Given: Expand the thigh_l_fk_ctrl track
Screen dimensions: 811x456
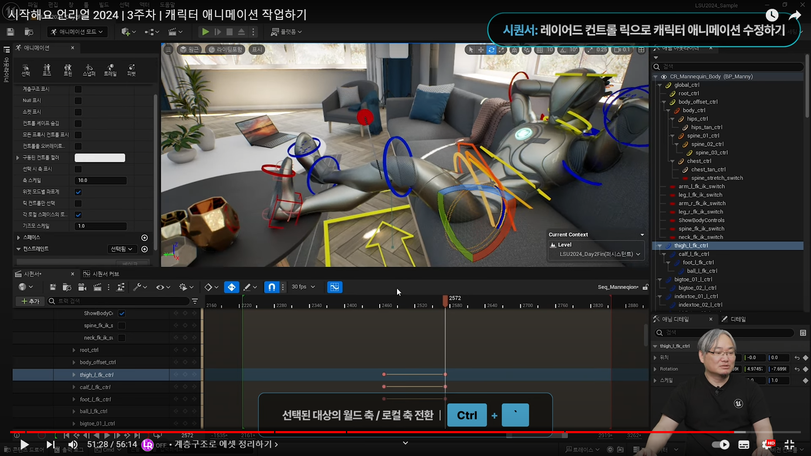Looking at the screenshot, I should click(74, 375).
